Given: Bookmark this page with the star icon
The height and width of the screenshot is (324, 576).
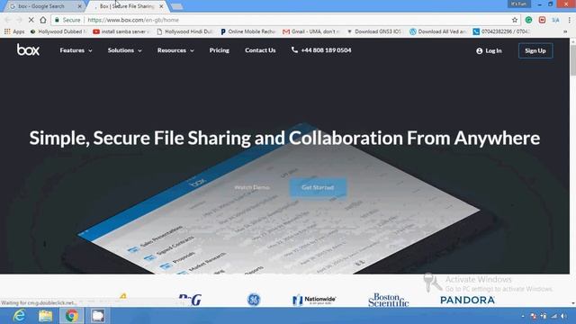Looking at the screenshot, I should pos(515,20).
